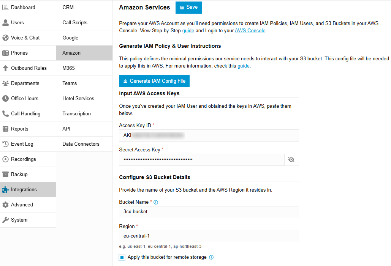Click the 'Amazon Services' page title

(144, 8)
